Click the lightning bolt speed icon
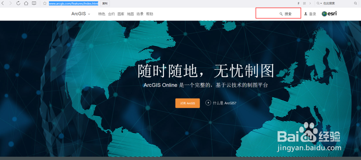The image size is (361, 160). pos(299,4)
